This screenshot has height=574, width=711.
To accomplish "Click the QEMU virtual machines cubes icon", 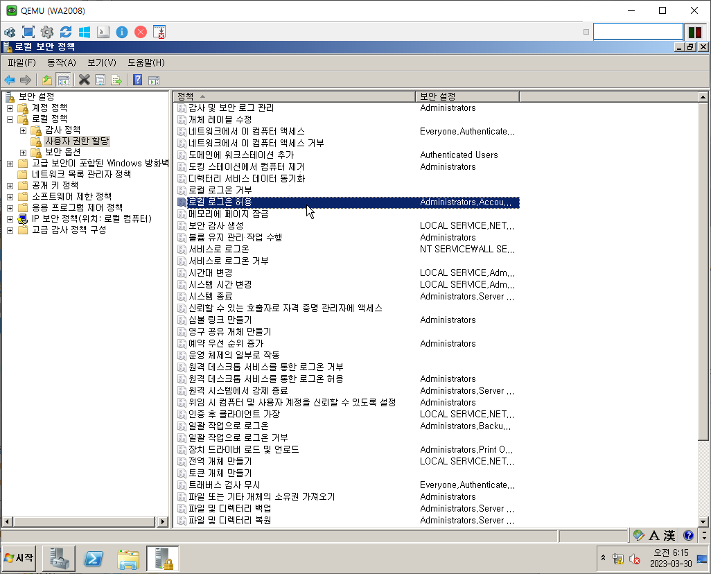I will click(x=10, y=32).
